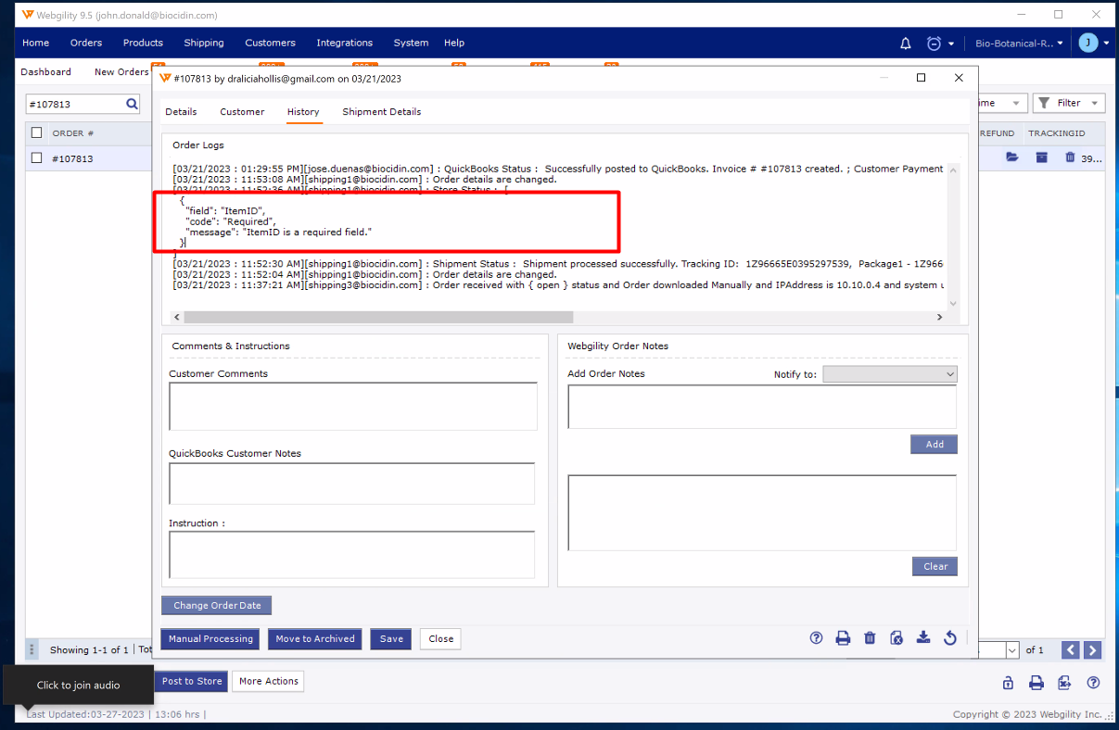This screenshot has height=730, width=1119.
Task: Open the Products menu
Action: pos(143,43)
